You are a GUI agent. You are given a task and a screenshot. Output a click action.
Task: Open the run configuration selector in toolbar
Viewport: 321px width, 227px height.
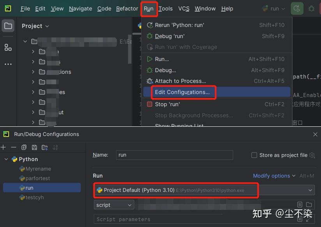(x=273, y=9)
